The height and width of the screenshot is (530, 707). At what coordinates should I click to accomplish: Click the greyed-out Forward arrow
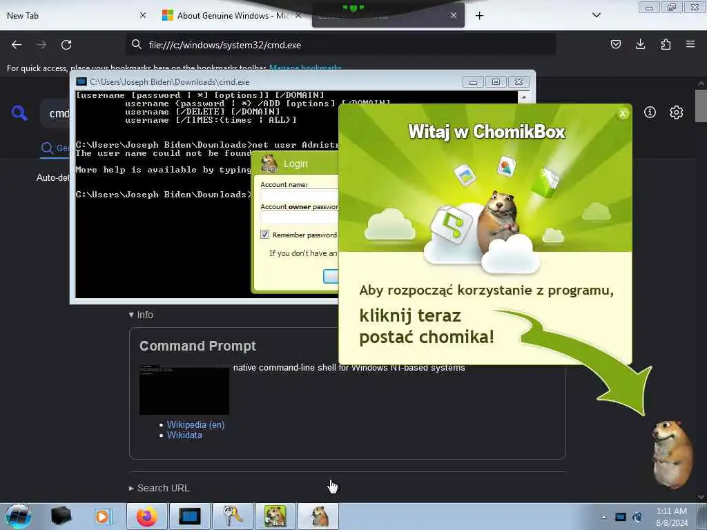[x=41, y=45]
